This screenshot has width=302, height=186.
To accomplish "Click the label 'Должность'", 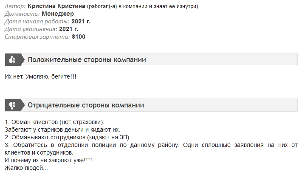I will 22,14.
